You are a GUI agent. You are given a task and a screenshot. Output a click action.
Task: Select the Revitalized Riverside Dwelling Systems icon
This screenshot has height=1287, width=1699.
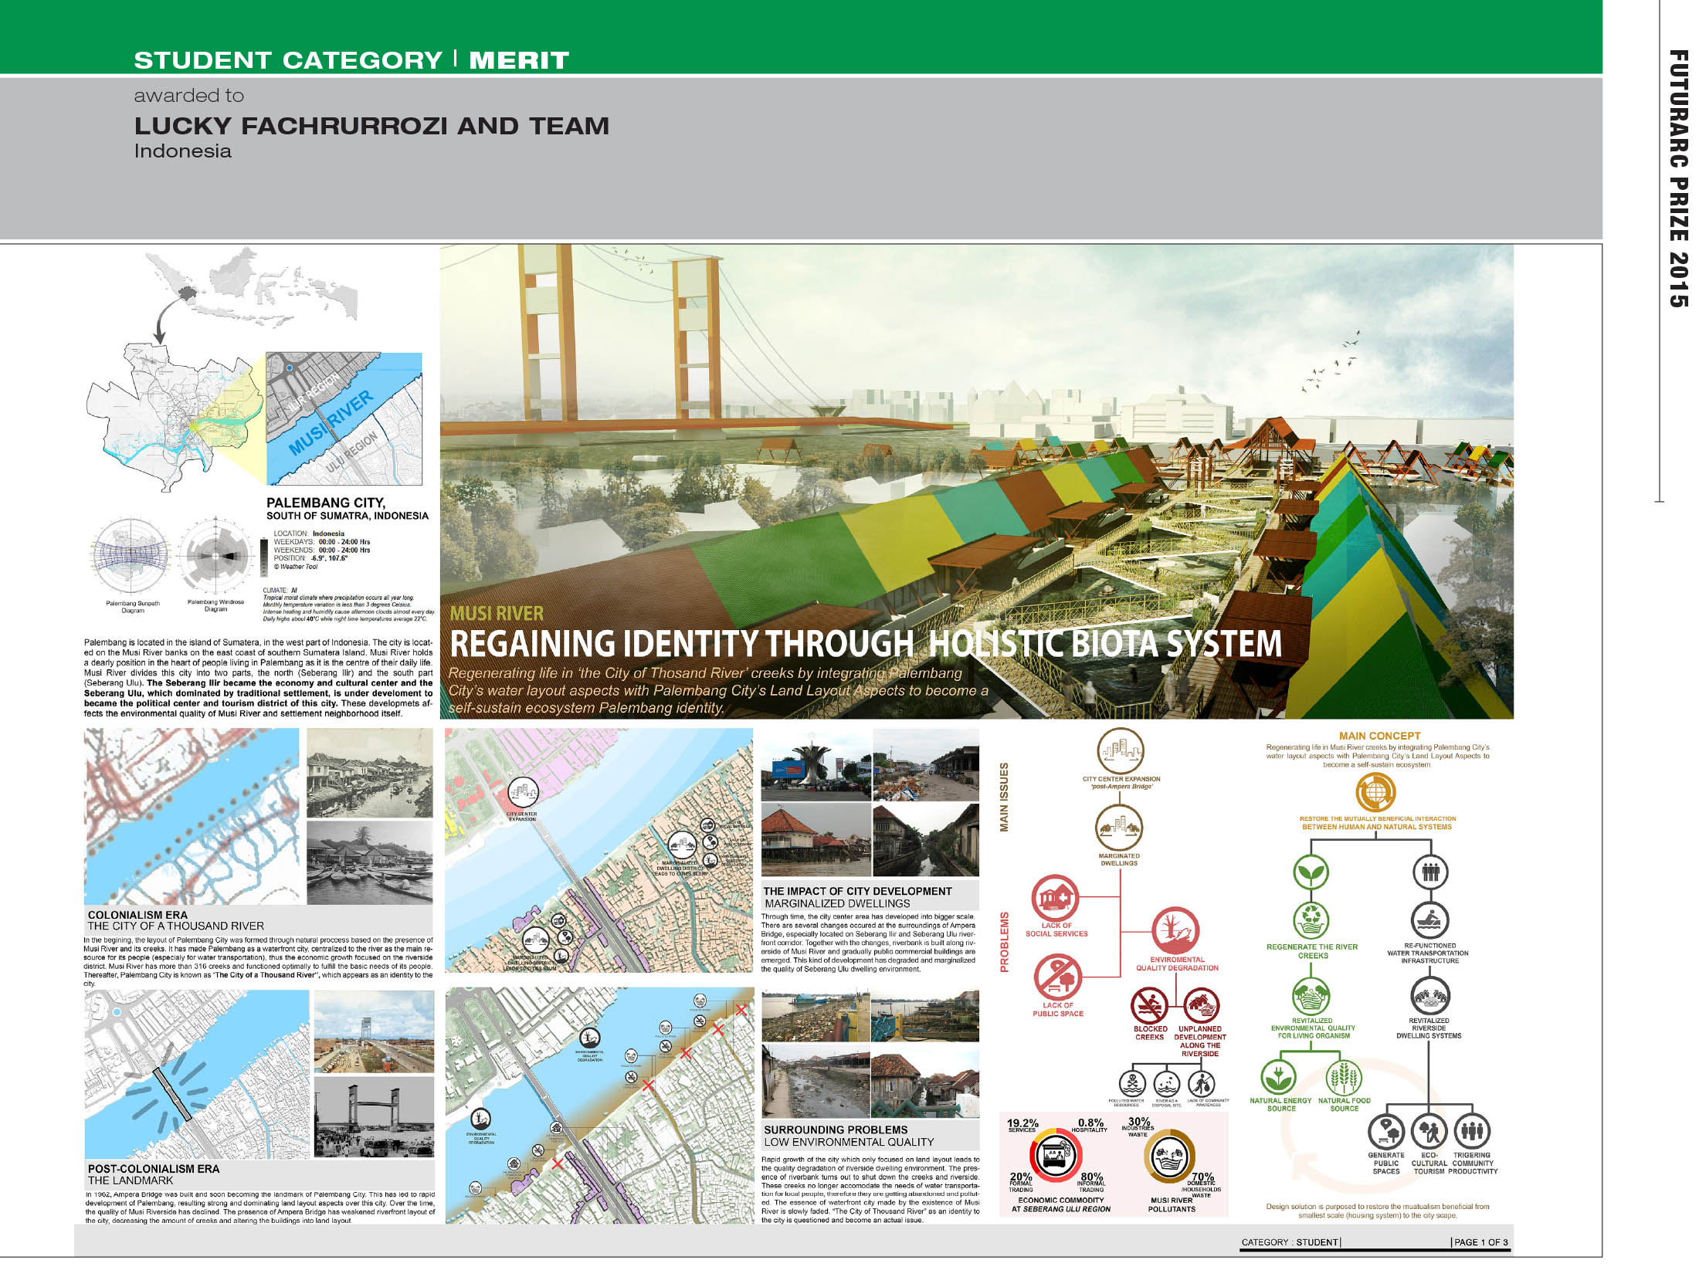coord(1429,997)
